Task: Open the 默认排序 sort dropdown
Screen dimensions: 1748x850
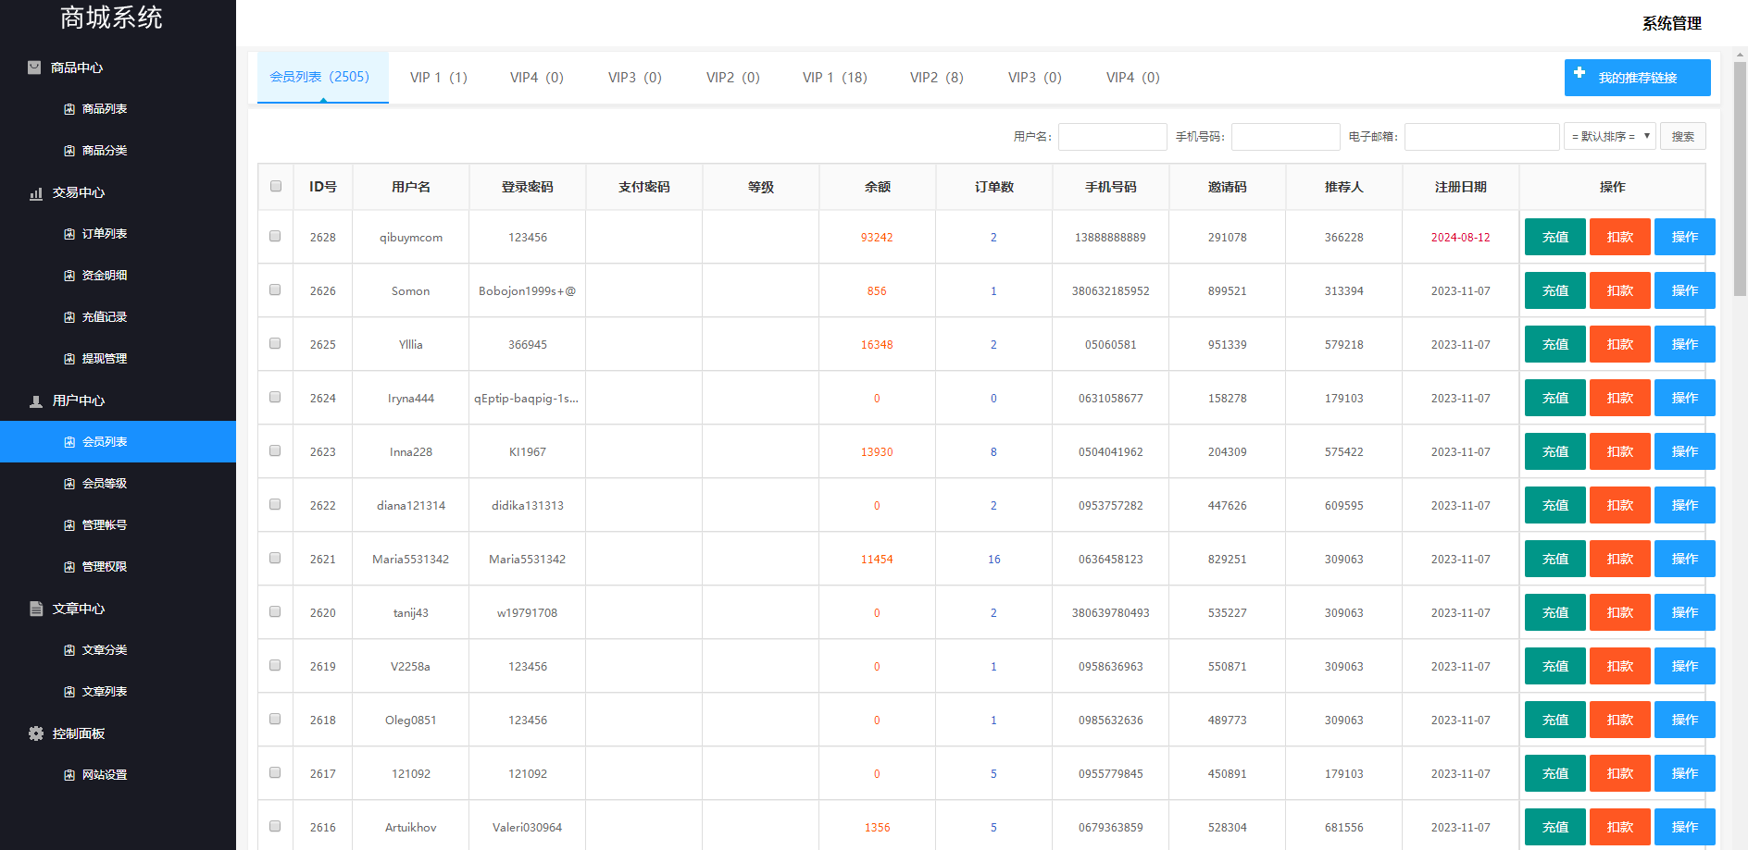Action: 1610,137
